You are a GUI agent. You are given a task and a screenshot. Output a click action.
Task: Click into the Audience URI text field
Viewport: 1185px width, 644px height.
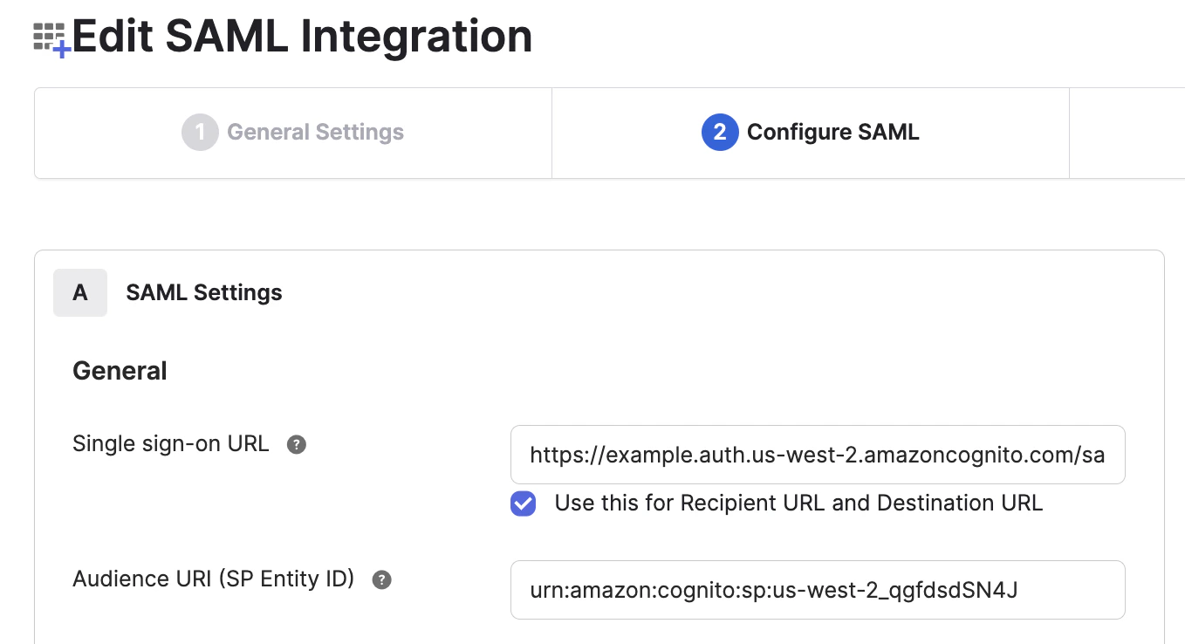click(x=817, y=590)
